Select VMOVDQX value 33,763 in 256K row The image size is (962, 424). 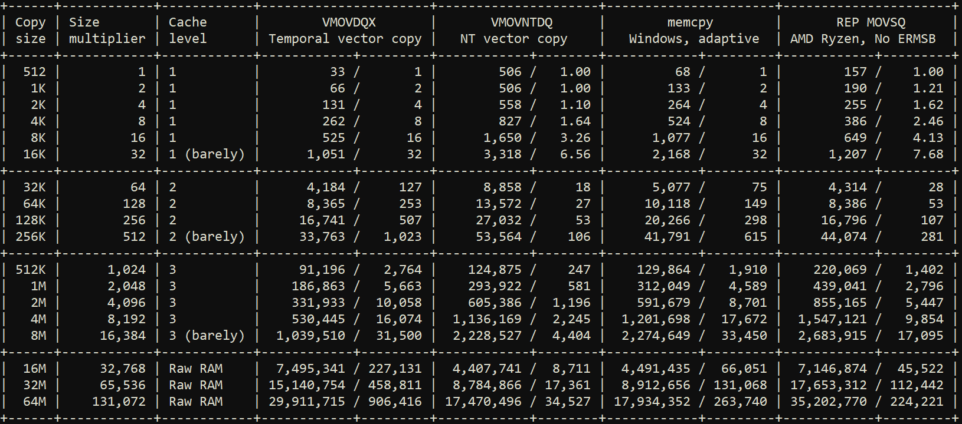pyautogui.click(x=322, y=237)
